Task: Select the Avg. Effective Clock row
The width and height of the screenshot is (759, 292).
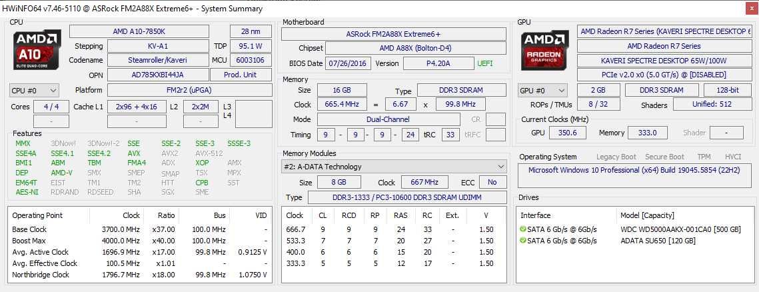Action: 139,263
